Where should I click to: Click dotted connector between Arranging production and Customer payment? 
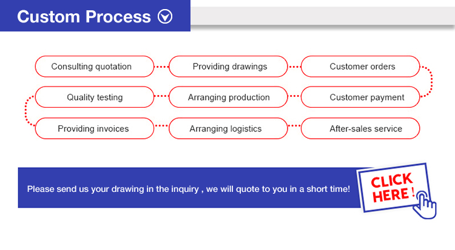point(294,96)
